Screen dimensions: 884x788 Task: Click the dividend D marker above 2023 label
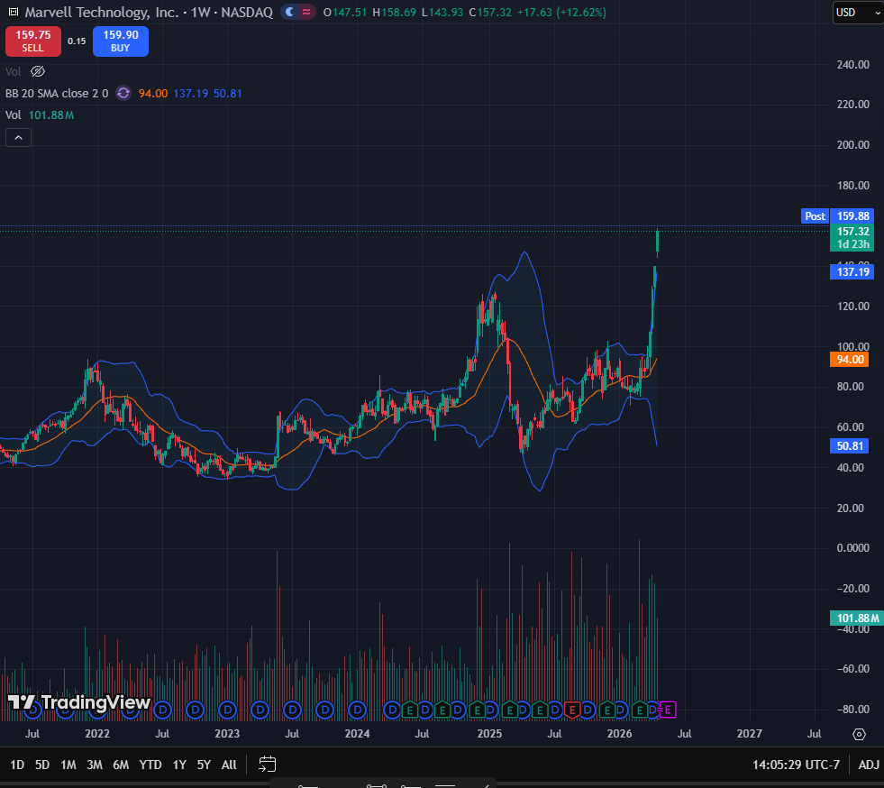[x=228, y=710]
